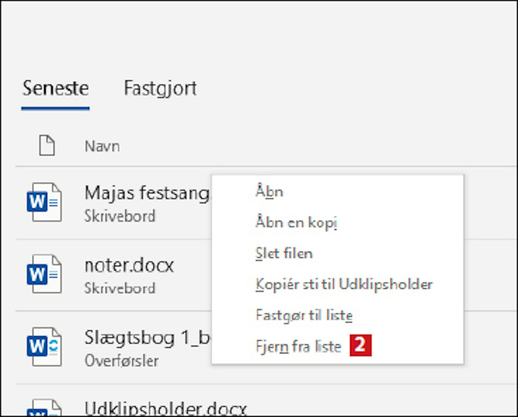Viewport: 518px width, 417px height.
Task: Open the noter.docx file
Action: click(x=129, y=265)
